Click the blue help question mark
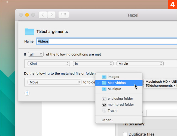Viewport: 177px width, 136px height. 27,93
